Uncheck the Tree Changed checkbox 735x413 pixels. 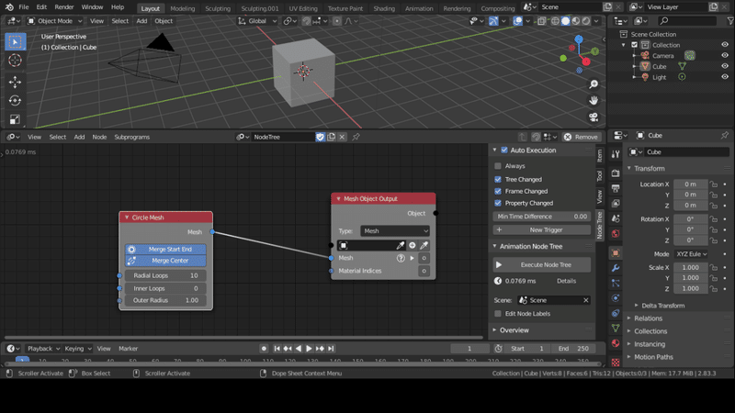click(498, 179)
